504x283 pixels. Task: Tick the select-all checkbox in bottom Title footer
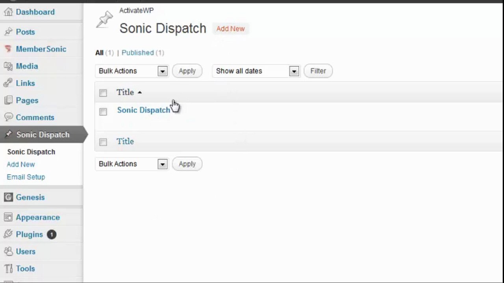103,142
